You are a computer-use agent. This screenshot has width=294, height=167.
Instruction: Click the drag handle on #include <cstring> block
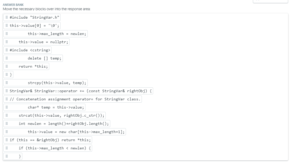(7, 50)
